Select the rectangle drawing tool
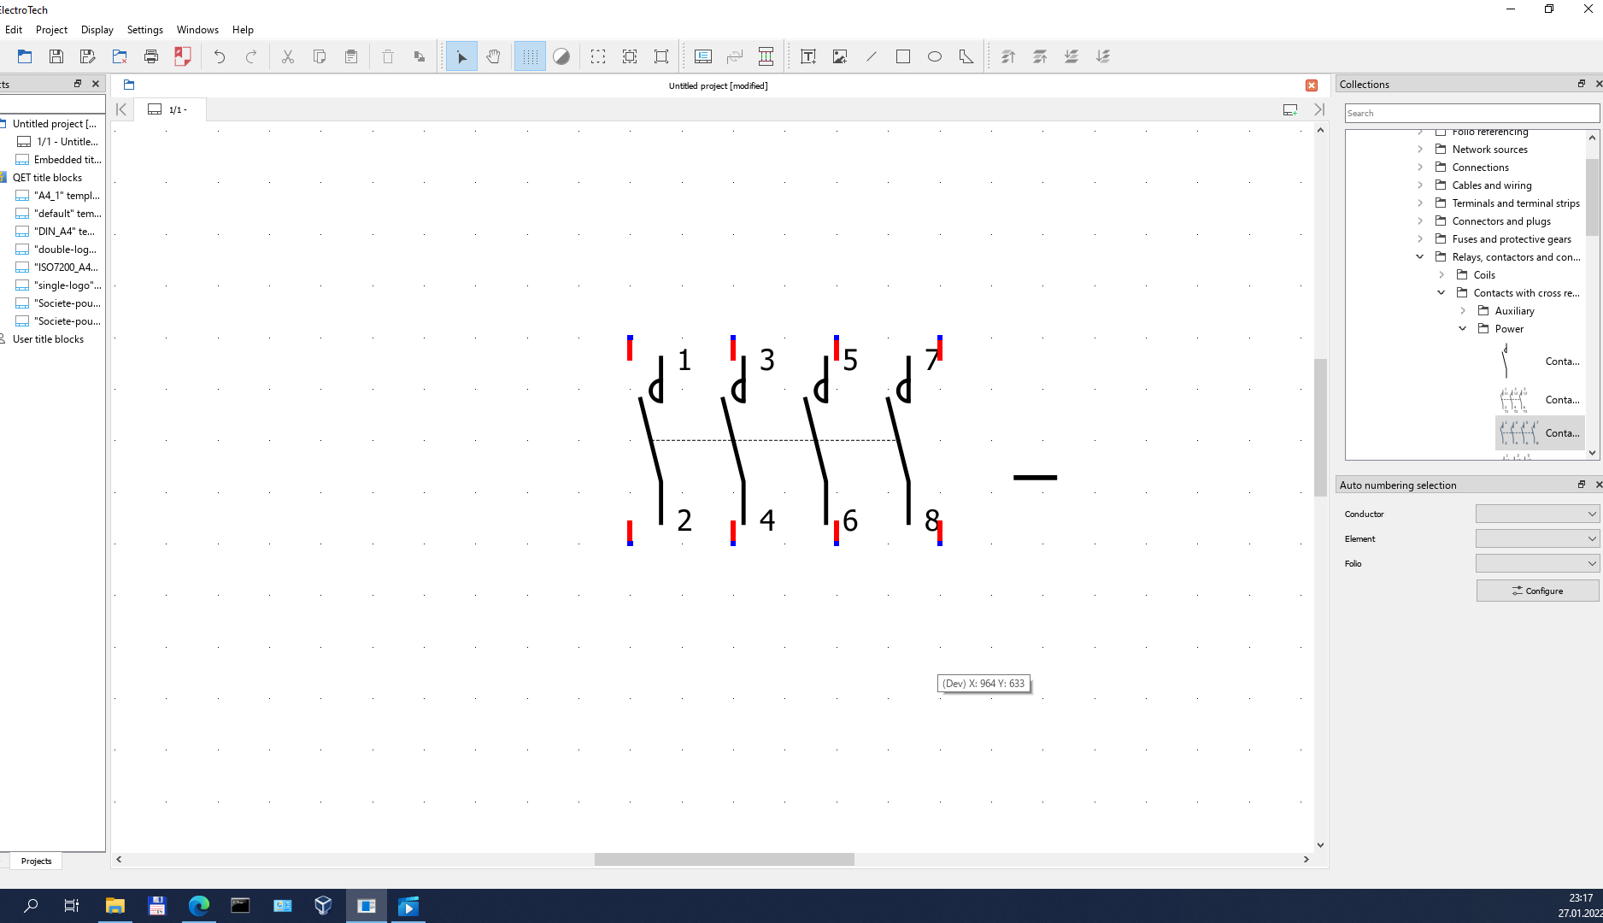Screen dimensions: 1603x923 coord(903,56)
